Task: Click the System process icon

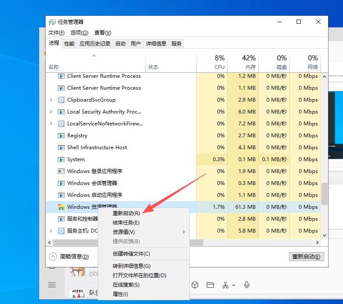Action: [x=61, y=159]
